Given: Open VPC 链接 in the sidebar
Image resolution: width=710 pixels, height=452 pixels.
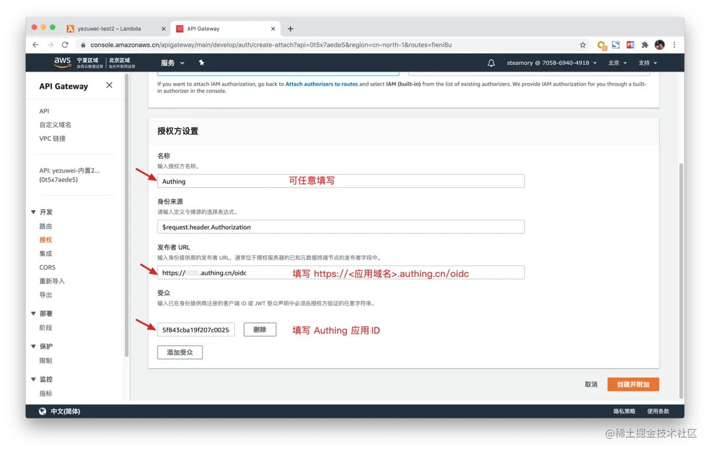Looking at the screenshot, I should tap(52, 138).
